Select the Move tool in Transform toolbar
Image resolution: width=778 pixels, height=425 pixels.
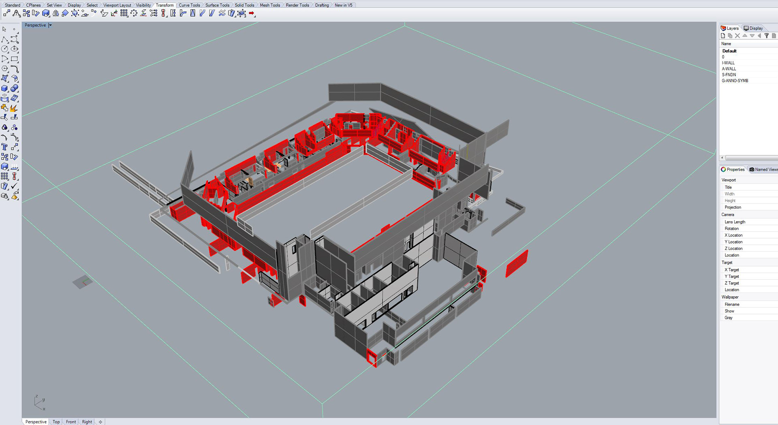(7, 13)
